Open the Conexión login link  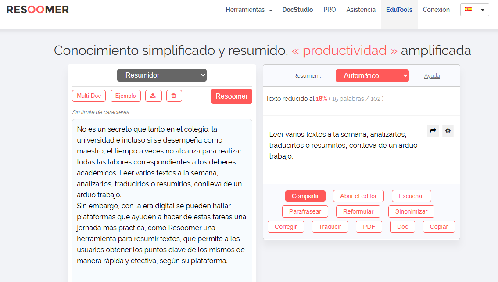(x=436, y=10)
